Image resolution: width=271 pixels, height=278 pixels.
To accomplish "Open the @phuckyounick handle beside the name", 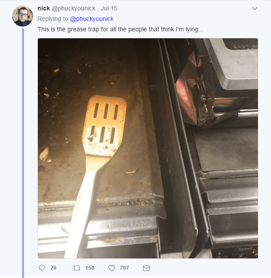I will click(x=74, y=8).
